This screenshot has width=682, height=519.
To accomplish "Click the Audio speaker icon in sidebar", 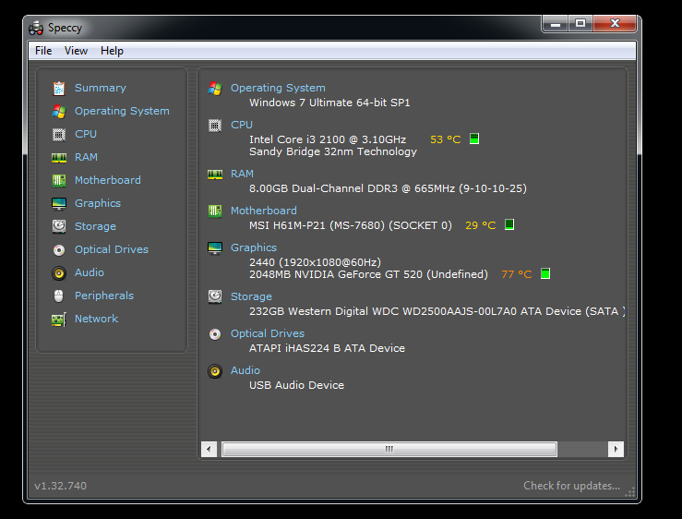I will pos(59,273).
